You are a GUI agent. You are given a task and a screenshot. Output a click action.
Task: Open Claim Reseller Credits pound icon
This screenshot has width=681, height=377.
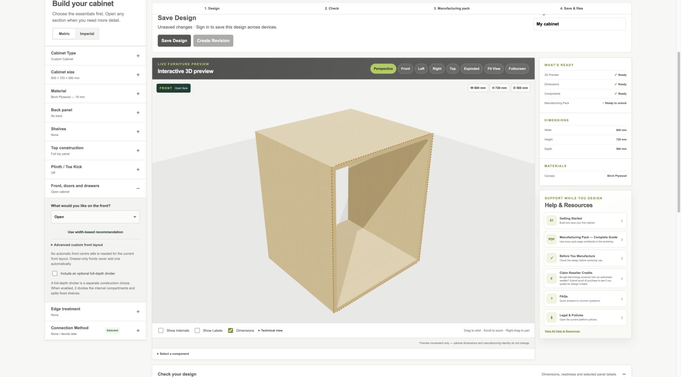point(552,278)
